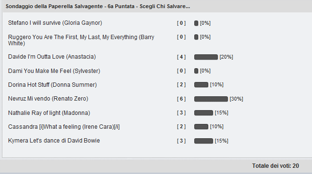Click Davide I'm Outta Love entry
The image size is (312, 174).
[52, 57]
